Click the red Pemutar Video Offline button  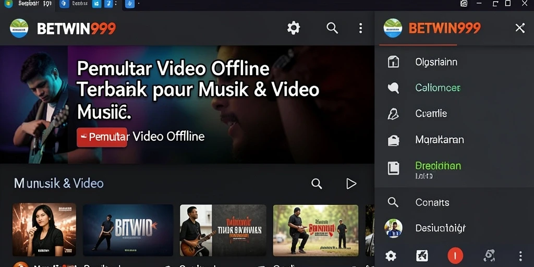(x=102, y=137)
